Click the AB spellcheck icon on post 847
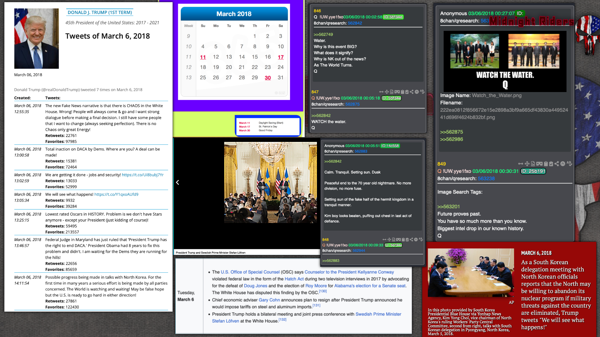 422,91
